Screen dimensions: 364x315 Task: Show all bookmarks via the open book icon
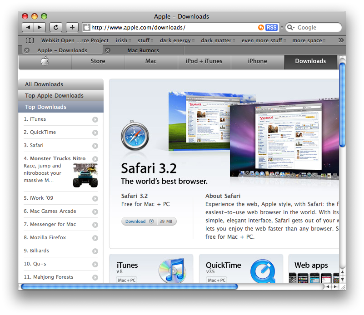tap(30, 40)
